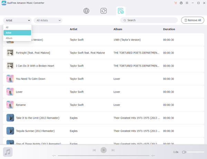Screen dimensions: 207x159
Task: Select Take It to the Limit (2013 Remaster)
Action: [38, 118]
